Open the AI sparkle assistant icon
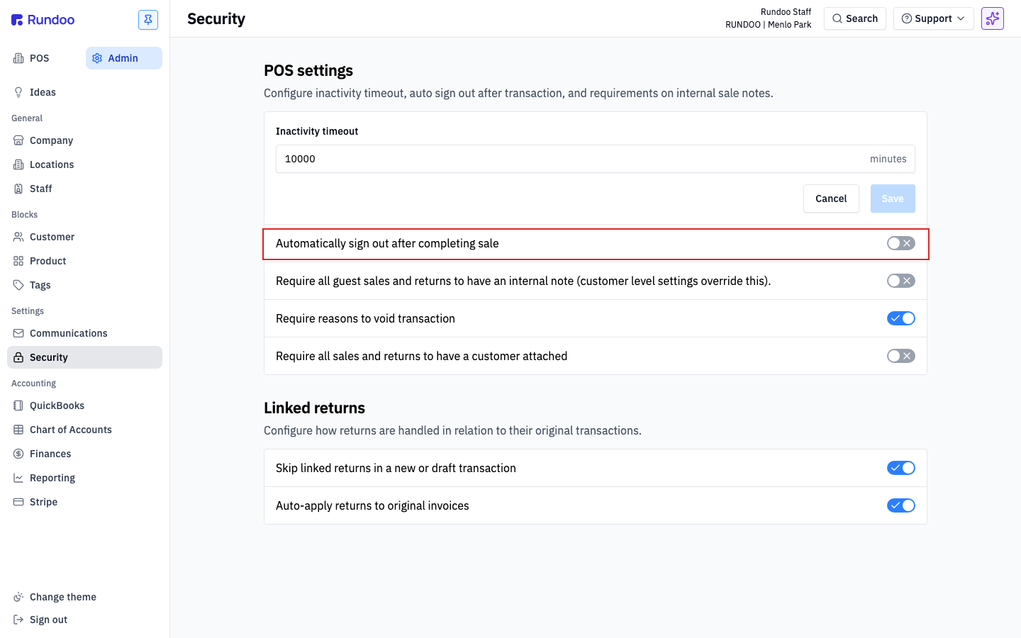 pos(993,18)
